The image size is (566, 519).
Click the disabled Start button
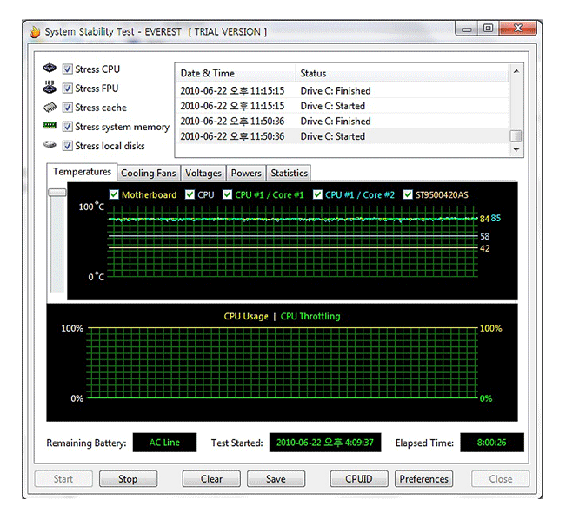63,479
